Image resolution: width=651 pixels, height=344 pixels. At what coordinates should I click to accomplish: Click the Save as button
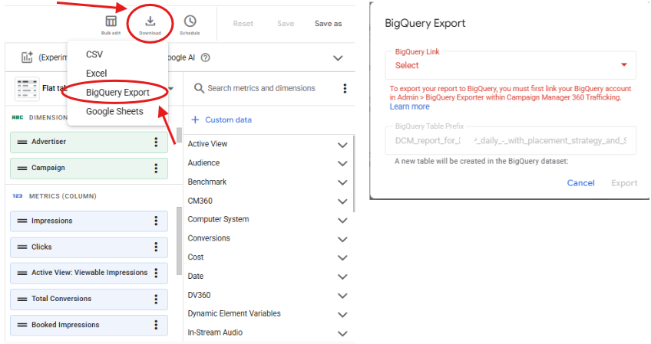[328, 24]
